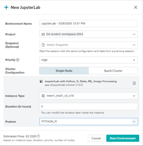Click the Select Snapshot file icon
This screenshot has height=146, width=143.
43,45
